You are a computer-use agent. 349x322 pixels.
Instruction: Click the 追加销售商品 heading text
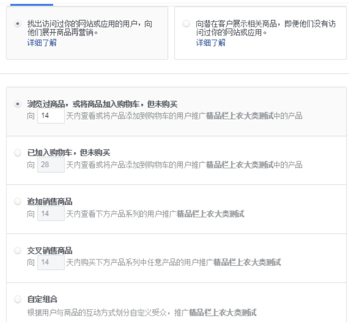pyautogui.click(x=50, y=202)
